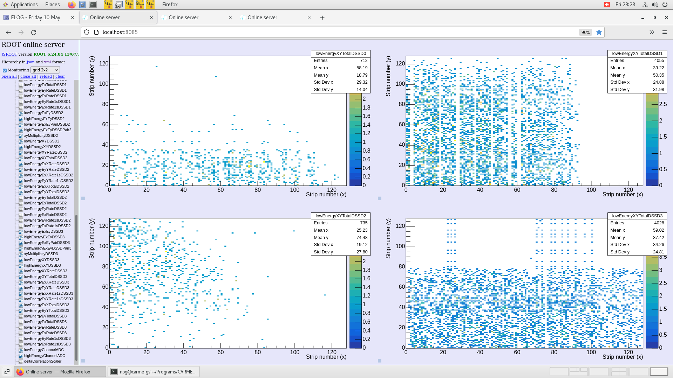Click the first Midas launcher icon

(108, 5)
